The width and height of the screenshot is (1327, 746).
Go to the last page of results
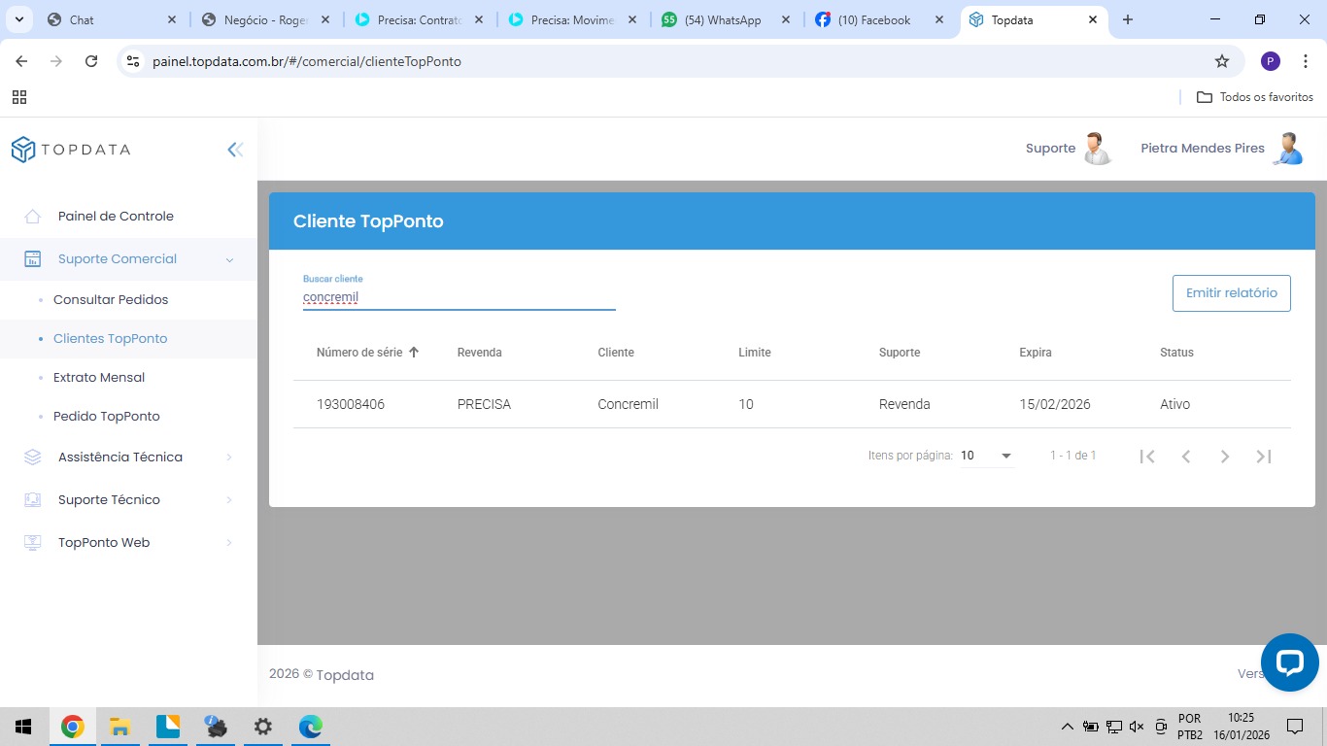point(1264,457)
